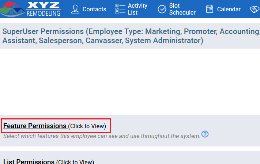The height and width of the screenshot is (164, 260).
Task: Click the System Administrator text in heading
Action: (164, 41)
